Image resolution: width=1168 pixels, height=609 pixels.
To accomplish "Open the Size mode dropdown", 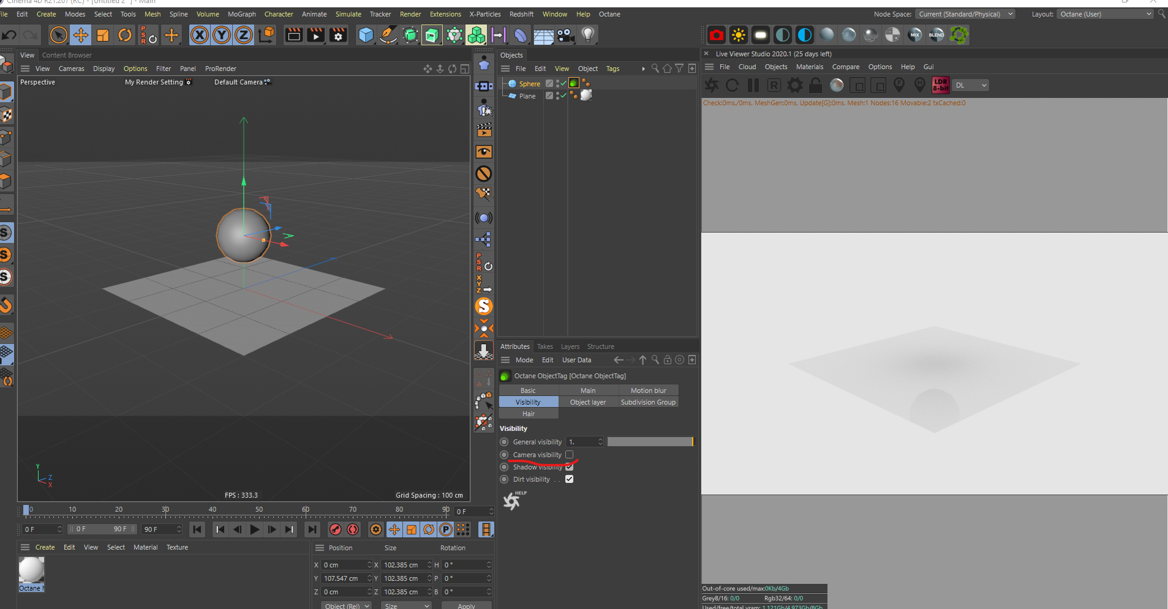I will [x=406, y=605].
